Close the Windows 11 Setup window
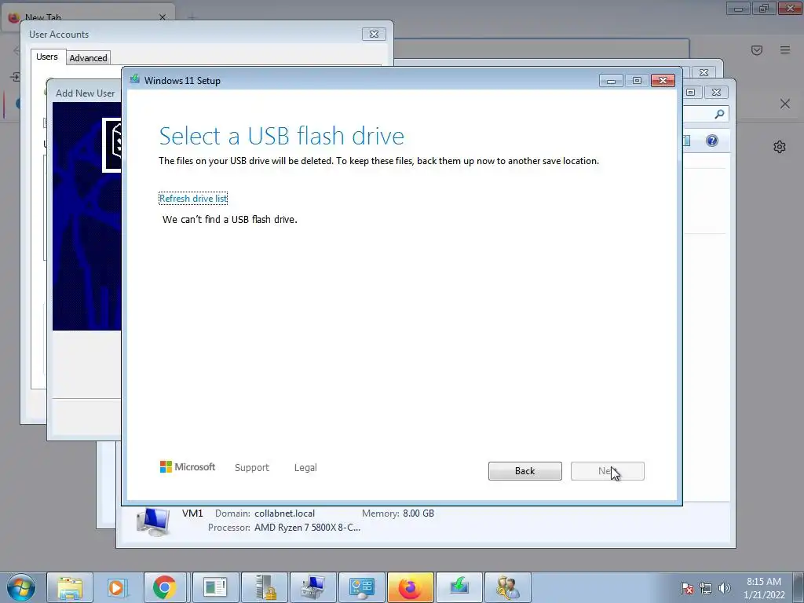 click(x=663, y=81)
